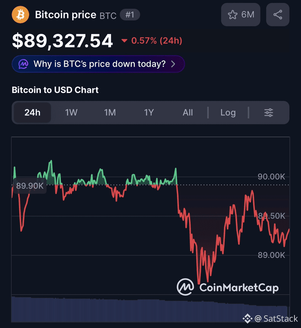Select the All time range

pos(188,112)
